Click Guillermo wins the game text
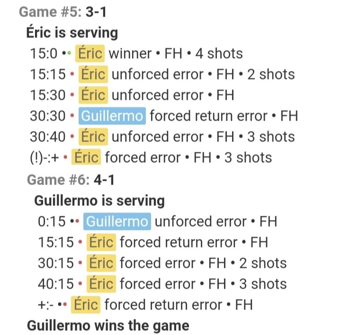The image size is (341, 335). (108, 326)
